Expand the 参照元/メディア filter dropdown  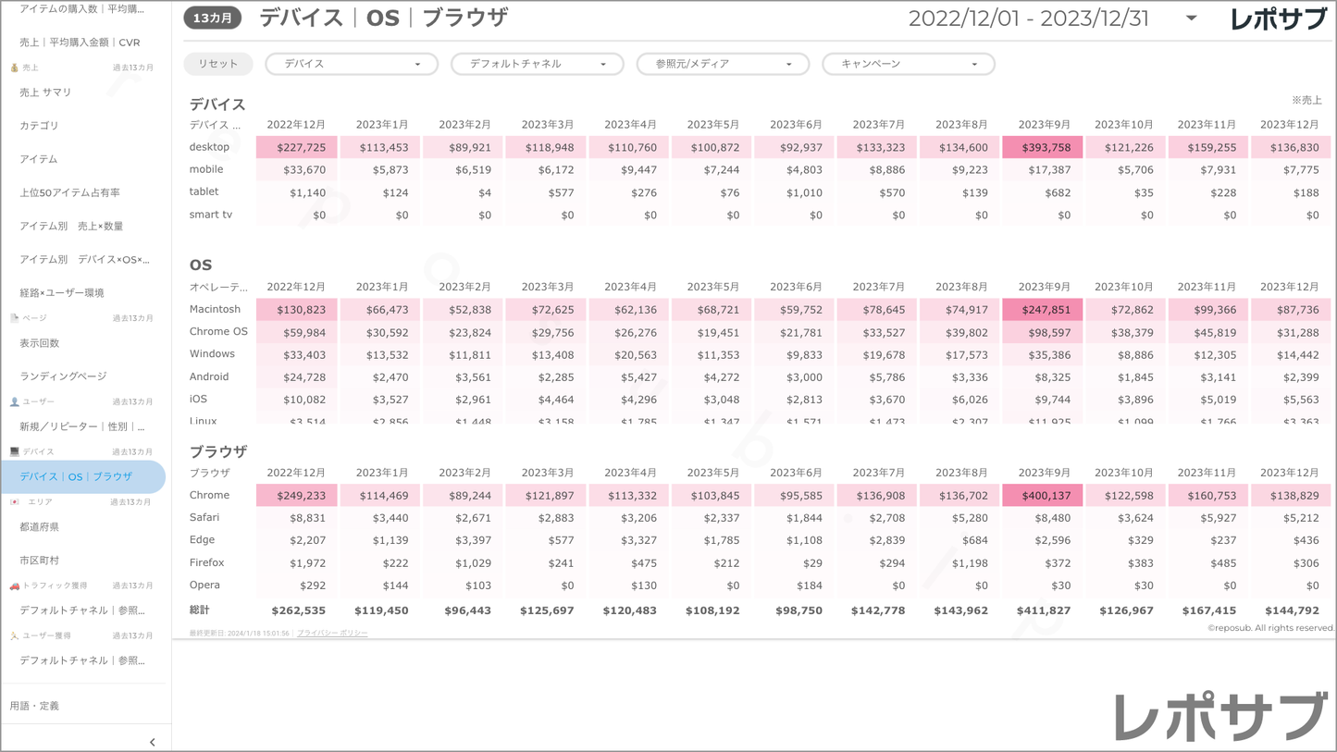[722, 64]
